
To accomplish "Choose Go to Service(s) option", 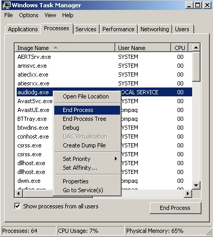I will tap(87, 190).
